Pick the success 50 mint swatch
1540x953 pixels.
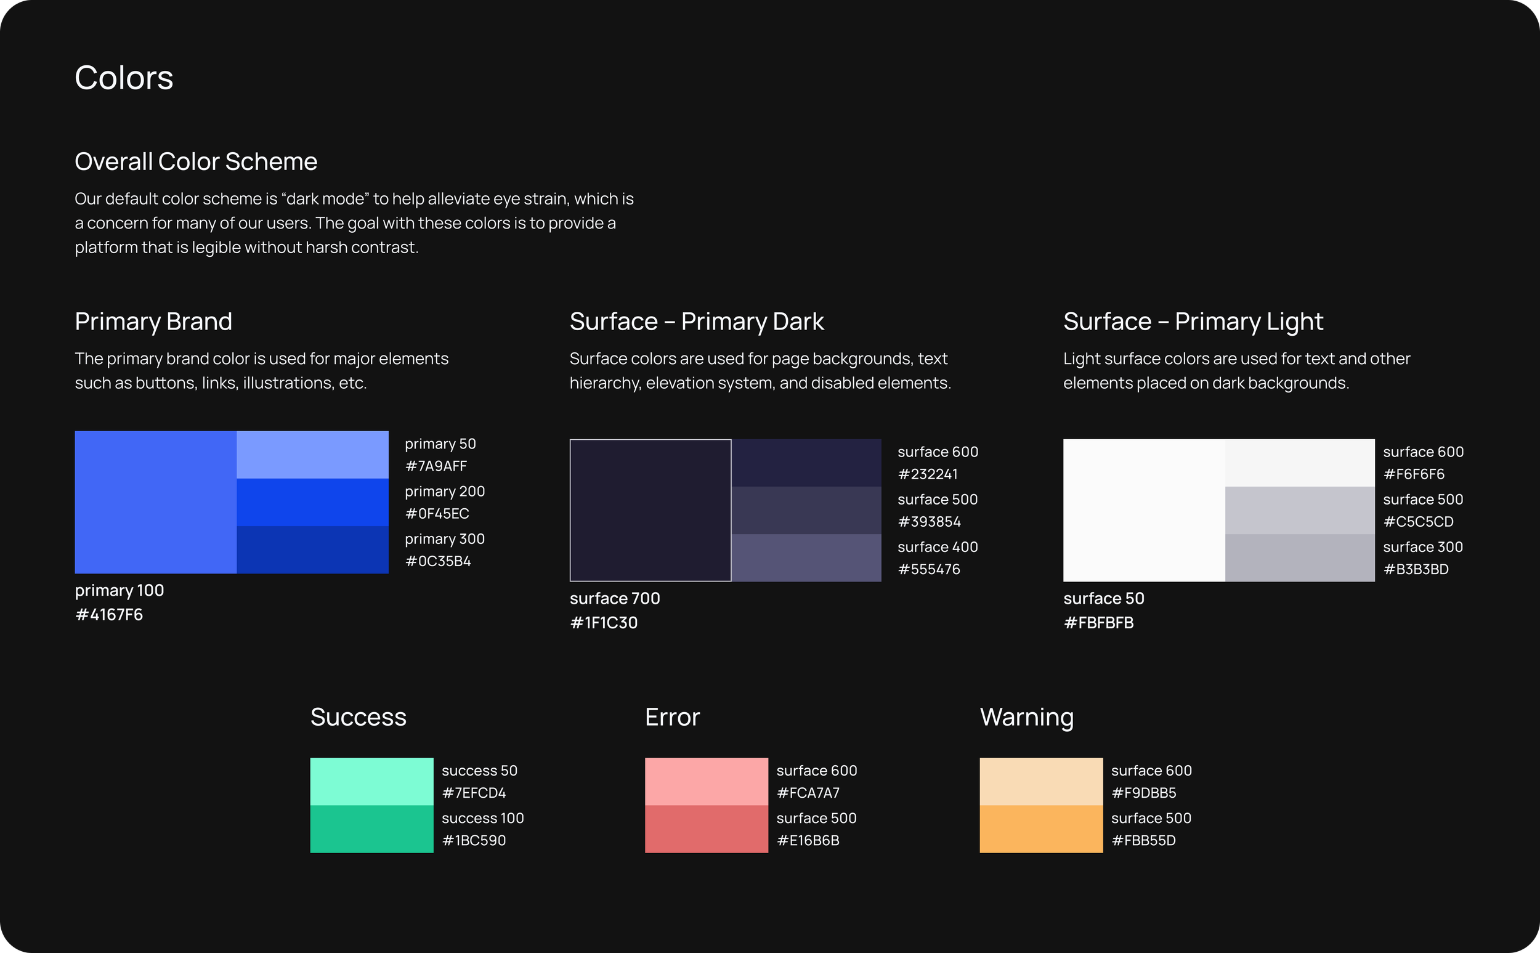pyautogui.click(x=372, y=782)
